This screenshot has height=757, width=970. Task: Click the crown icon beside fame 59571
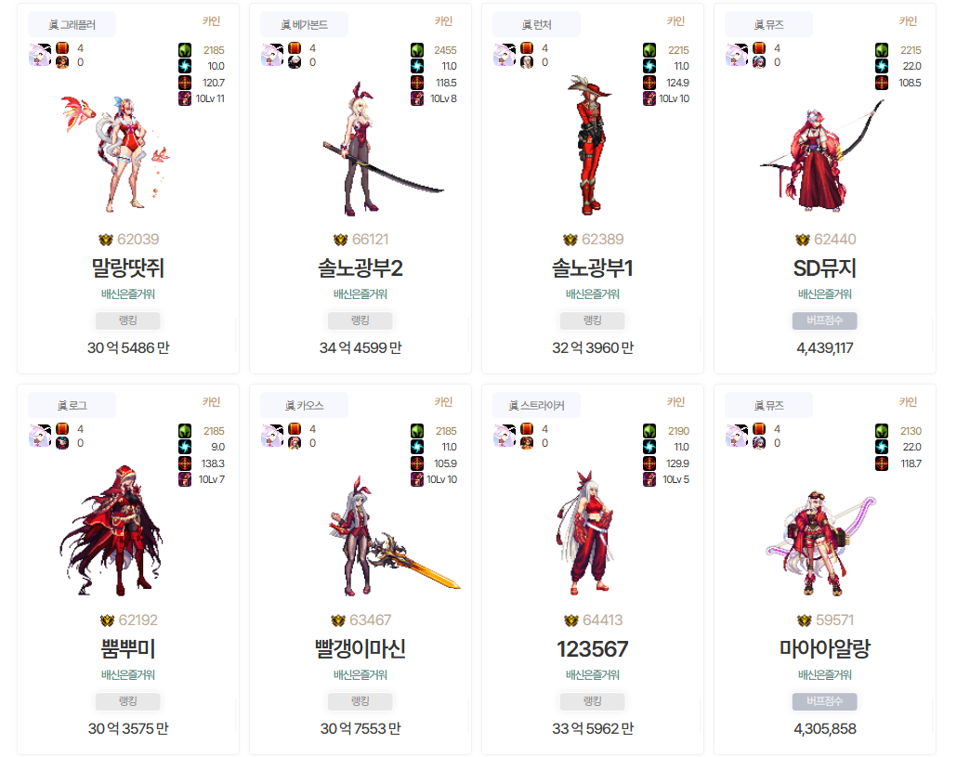click(x=805, y=620)
